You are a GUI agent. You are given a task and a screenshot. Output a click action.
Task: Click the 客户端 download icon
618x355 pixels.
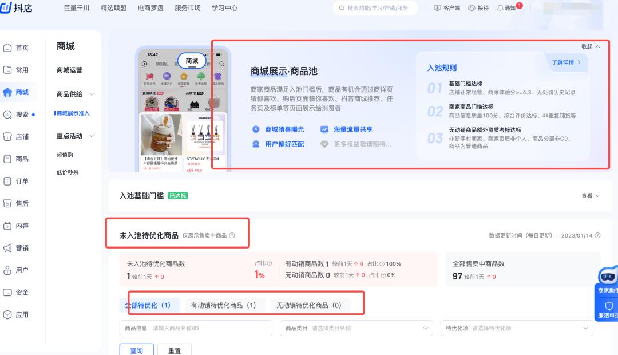pos(436,8)
